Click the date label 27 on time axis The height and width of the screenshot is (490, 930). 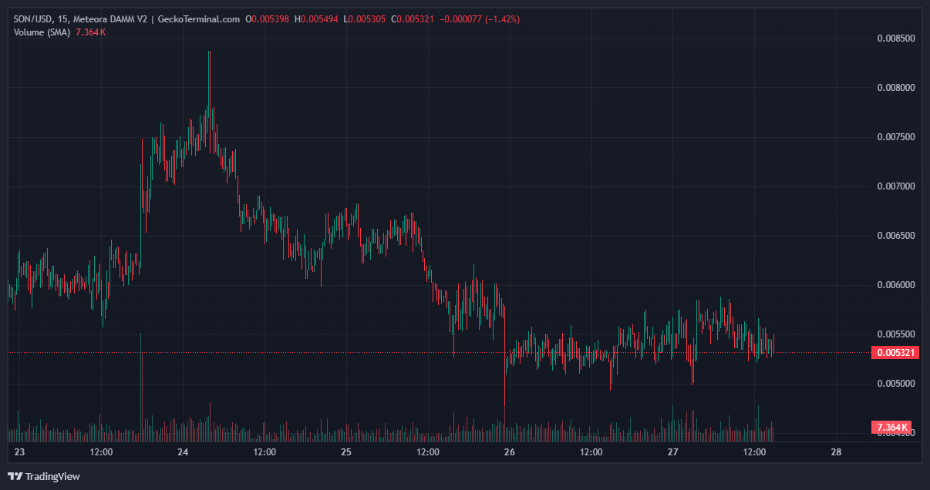(x=672, y=452)
